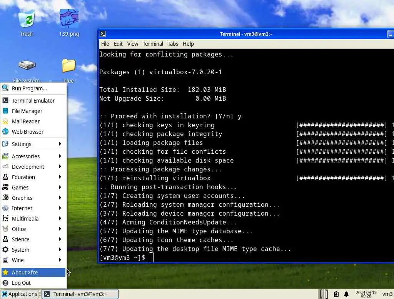Click '(1/1) reinstalling virtualbox' output line

155,178
